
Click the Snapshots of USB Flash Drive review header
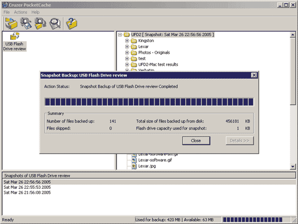149,176
